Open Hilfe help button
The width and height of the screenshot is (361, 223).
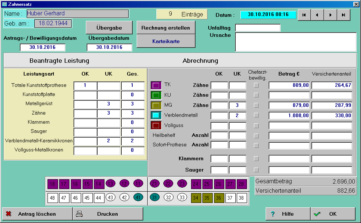pyautogui.click(x=288, y=214)
